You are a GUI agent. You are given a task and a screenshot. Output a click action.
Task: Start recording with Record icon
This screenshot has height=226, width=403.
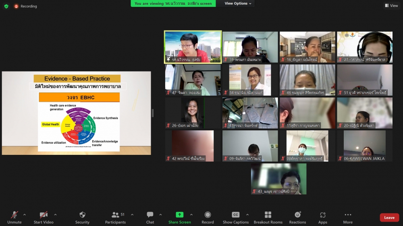208,215
